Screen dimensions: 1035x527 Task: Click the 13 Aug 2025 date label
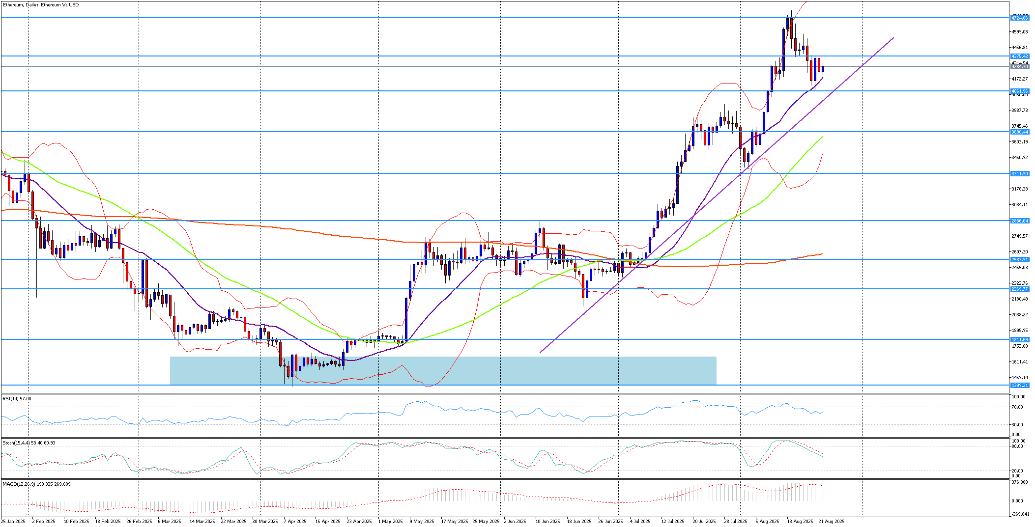click(800, 522)
